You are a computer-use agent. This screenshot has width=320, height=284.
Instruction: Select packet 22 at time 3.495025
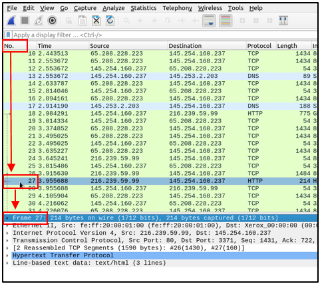pyautogui.click(x=160, y=143)
